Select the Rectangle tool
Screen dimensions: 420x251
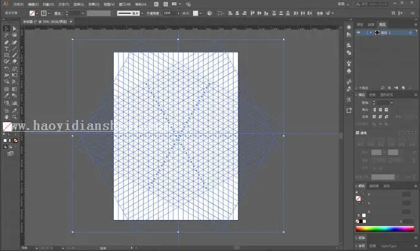click(7, 55)
